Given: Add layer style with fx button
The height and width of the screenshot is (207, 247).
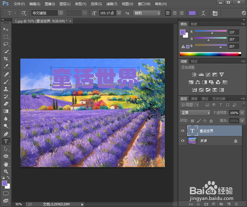Looking at the screenshot, I should pos(198,204).
